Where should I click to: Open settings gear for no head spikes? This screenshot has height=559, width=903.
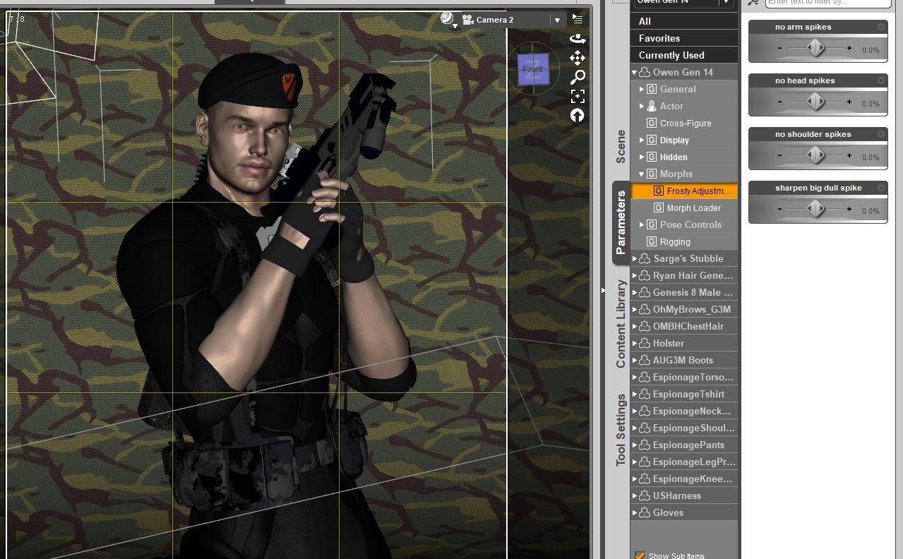[881, 80]
